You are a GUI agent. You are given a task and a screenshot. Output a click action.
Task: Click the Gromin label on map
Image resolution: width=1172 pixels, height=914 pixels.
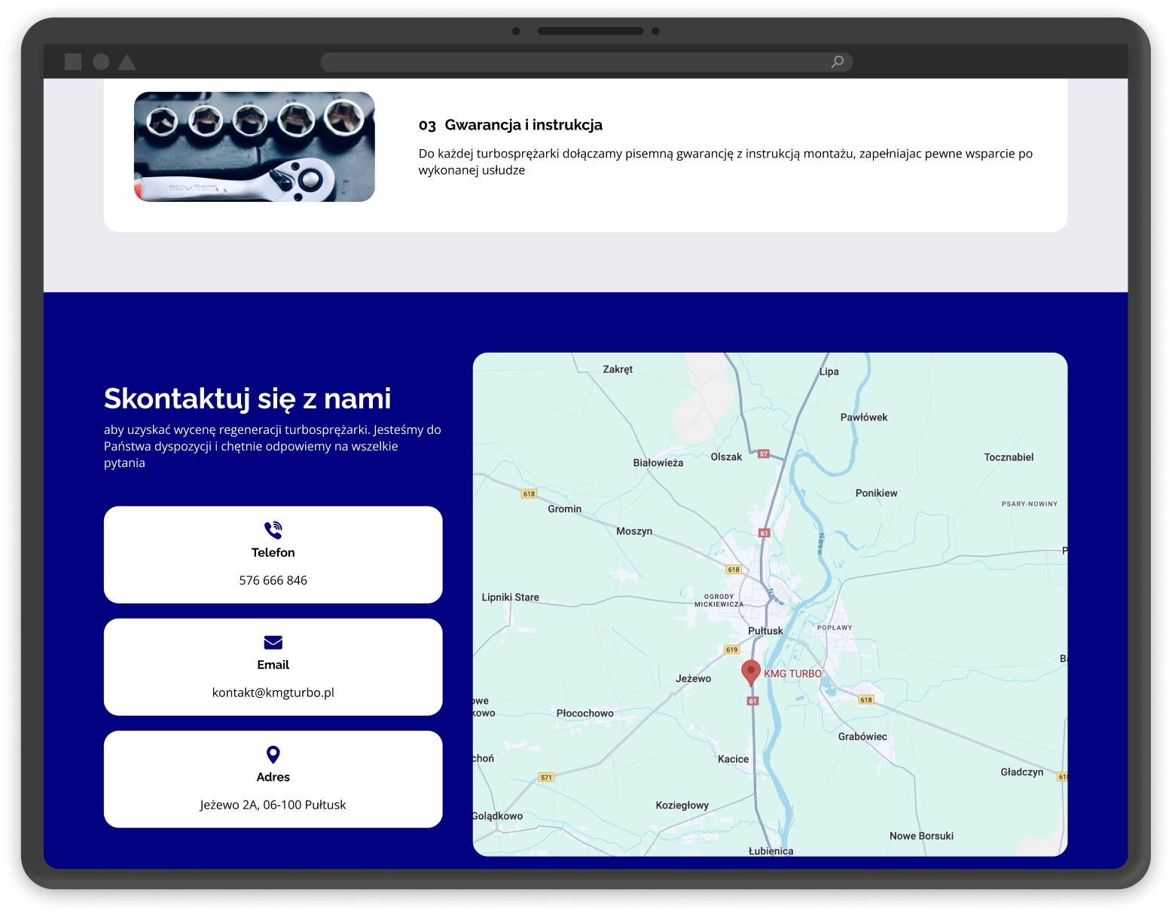(x=565, y=509)
